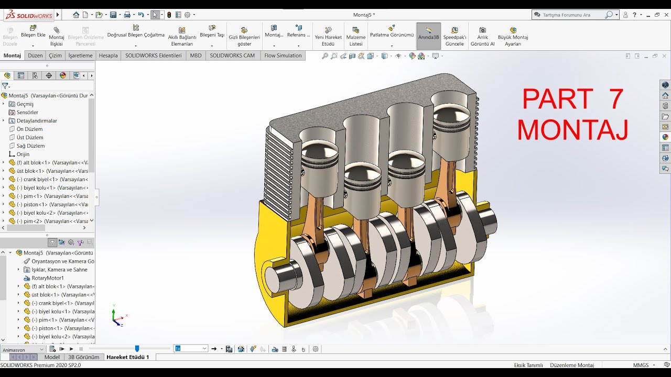The height and width of the screenshot is (377, 671).
Task: Open Doğrusal Bileşen Çoğaltma pattern tool
Action: coord(136,32)
